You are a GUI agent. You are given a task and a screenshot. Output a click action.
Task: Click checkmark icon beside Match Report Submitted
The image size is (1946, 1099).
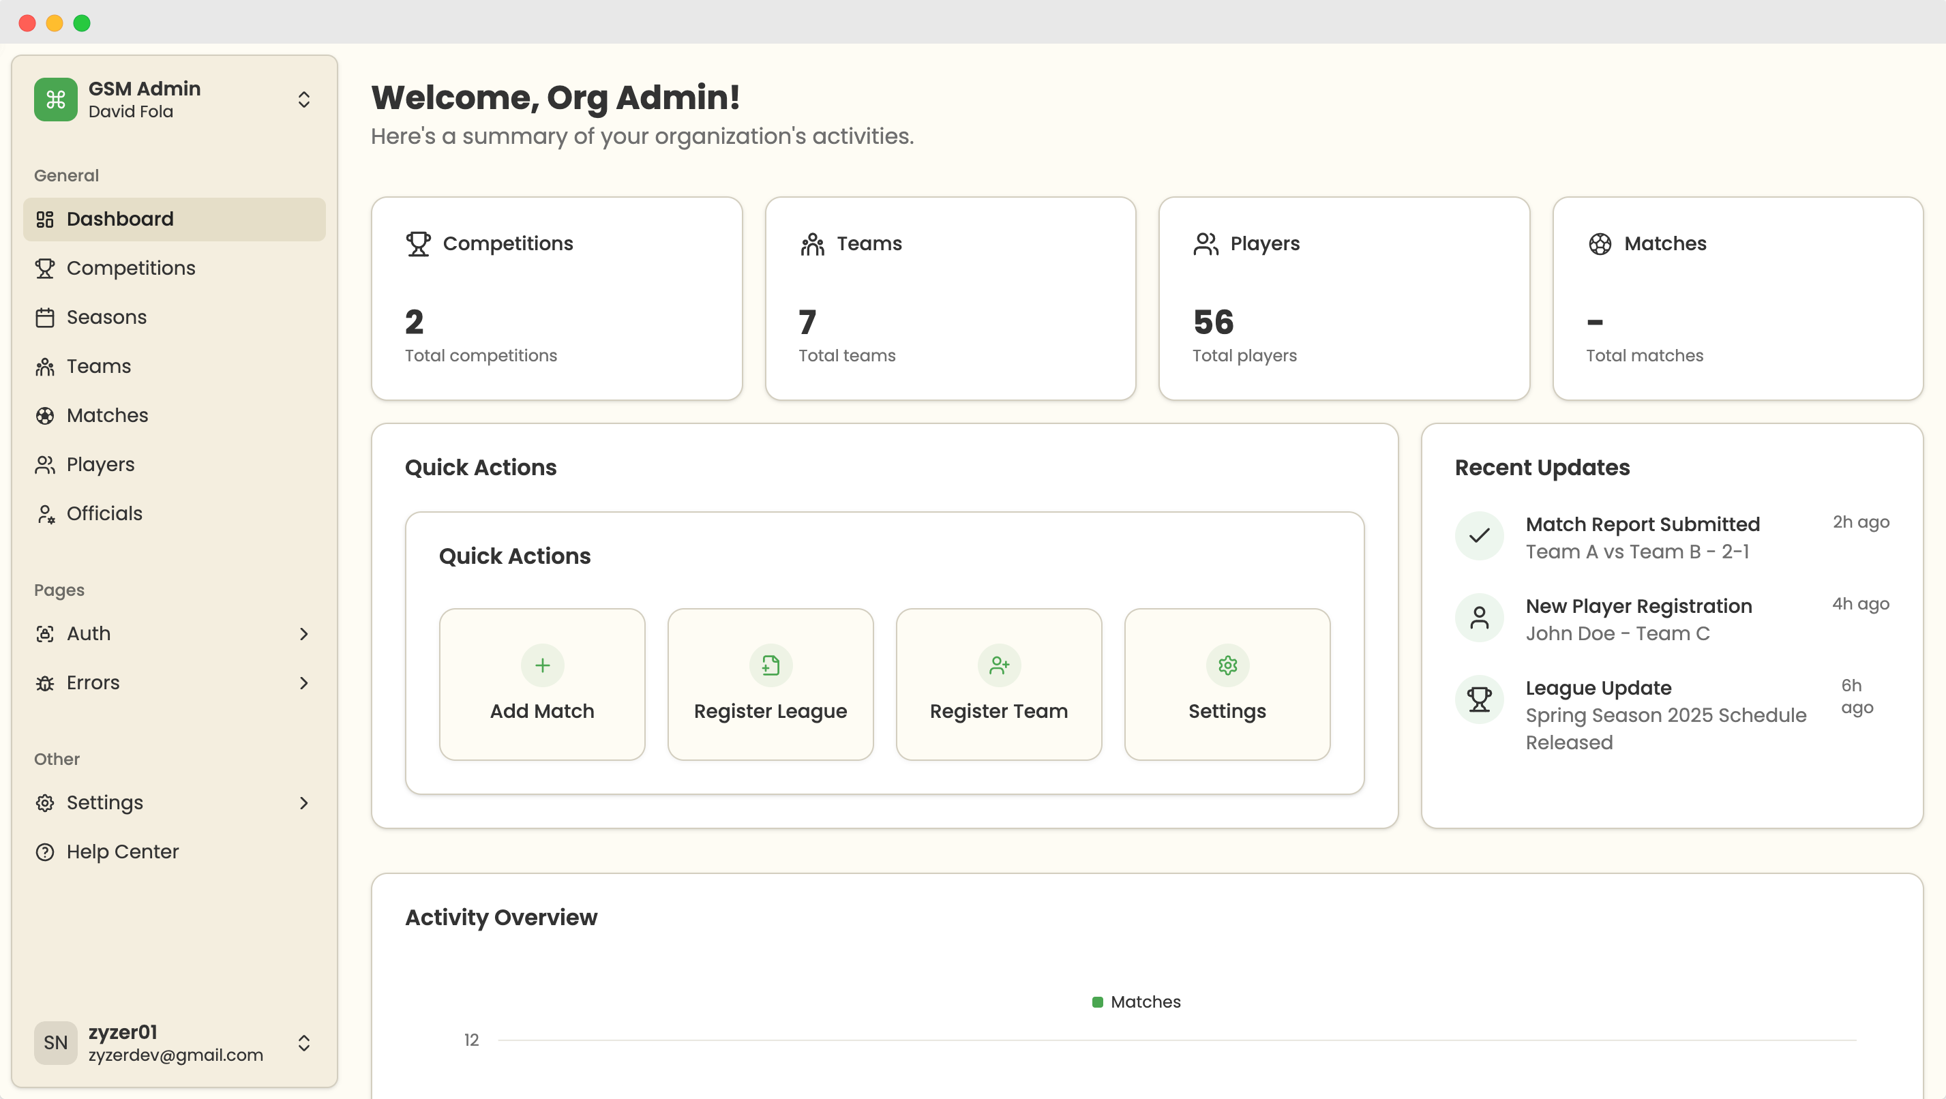pyautogui.click(x=1478, y=537)
